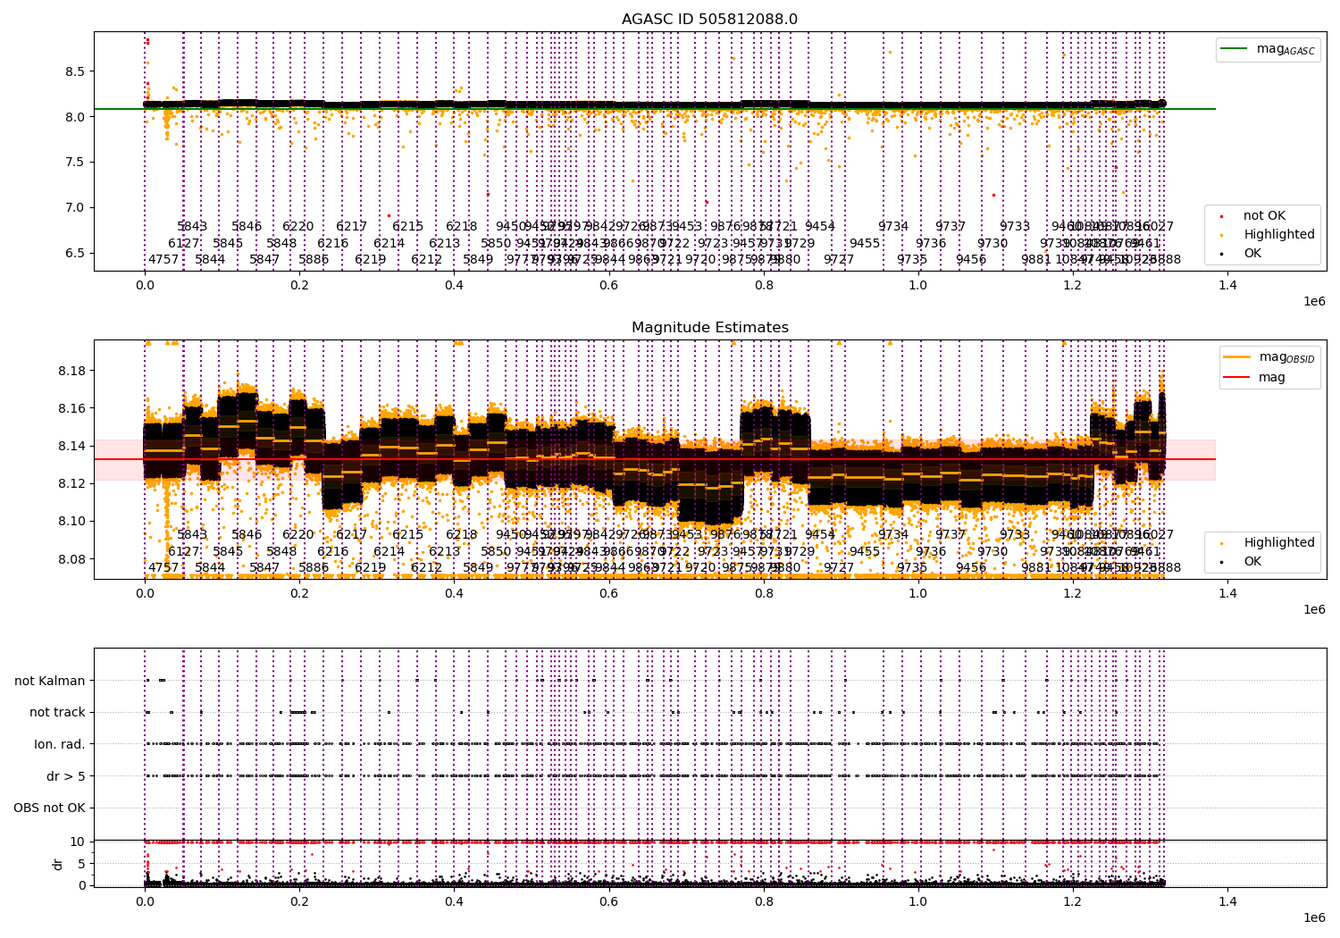Click the '8.12' y-tick on middle plot

coord(71,483)
